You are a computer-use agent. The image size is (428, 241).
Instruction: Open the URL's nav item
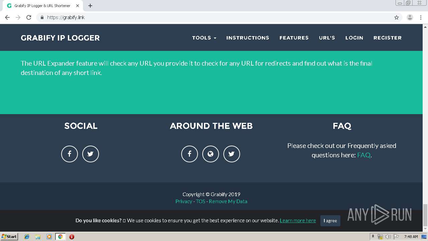pyautogui.click(x=327, y=38)
